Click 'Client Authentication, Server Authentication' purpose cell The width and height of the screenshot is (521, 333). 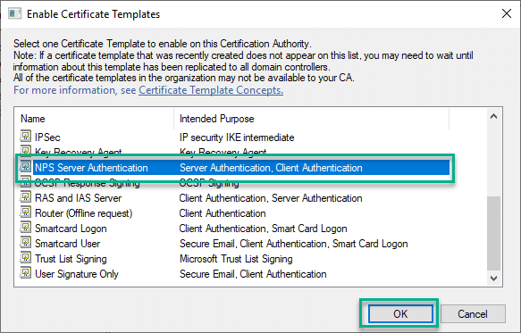(x=271, y=198)
